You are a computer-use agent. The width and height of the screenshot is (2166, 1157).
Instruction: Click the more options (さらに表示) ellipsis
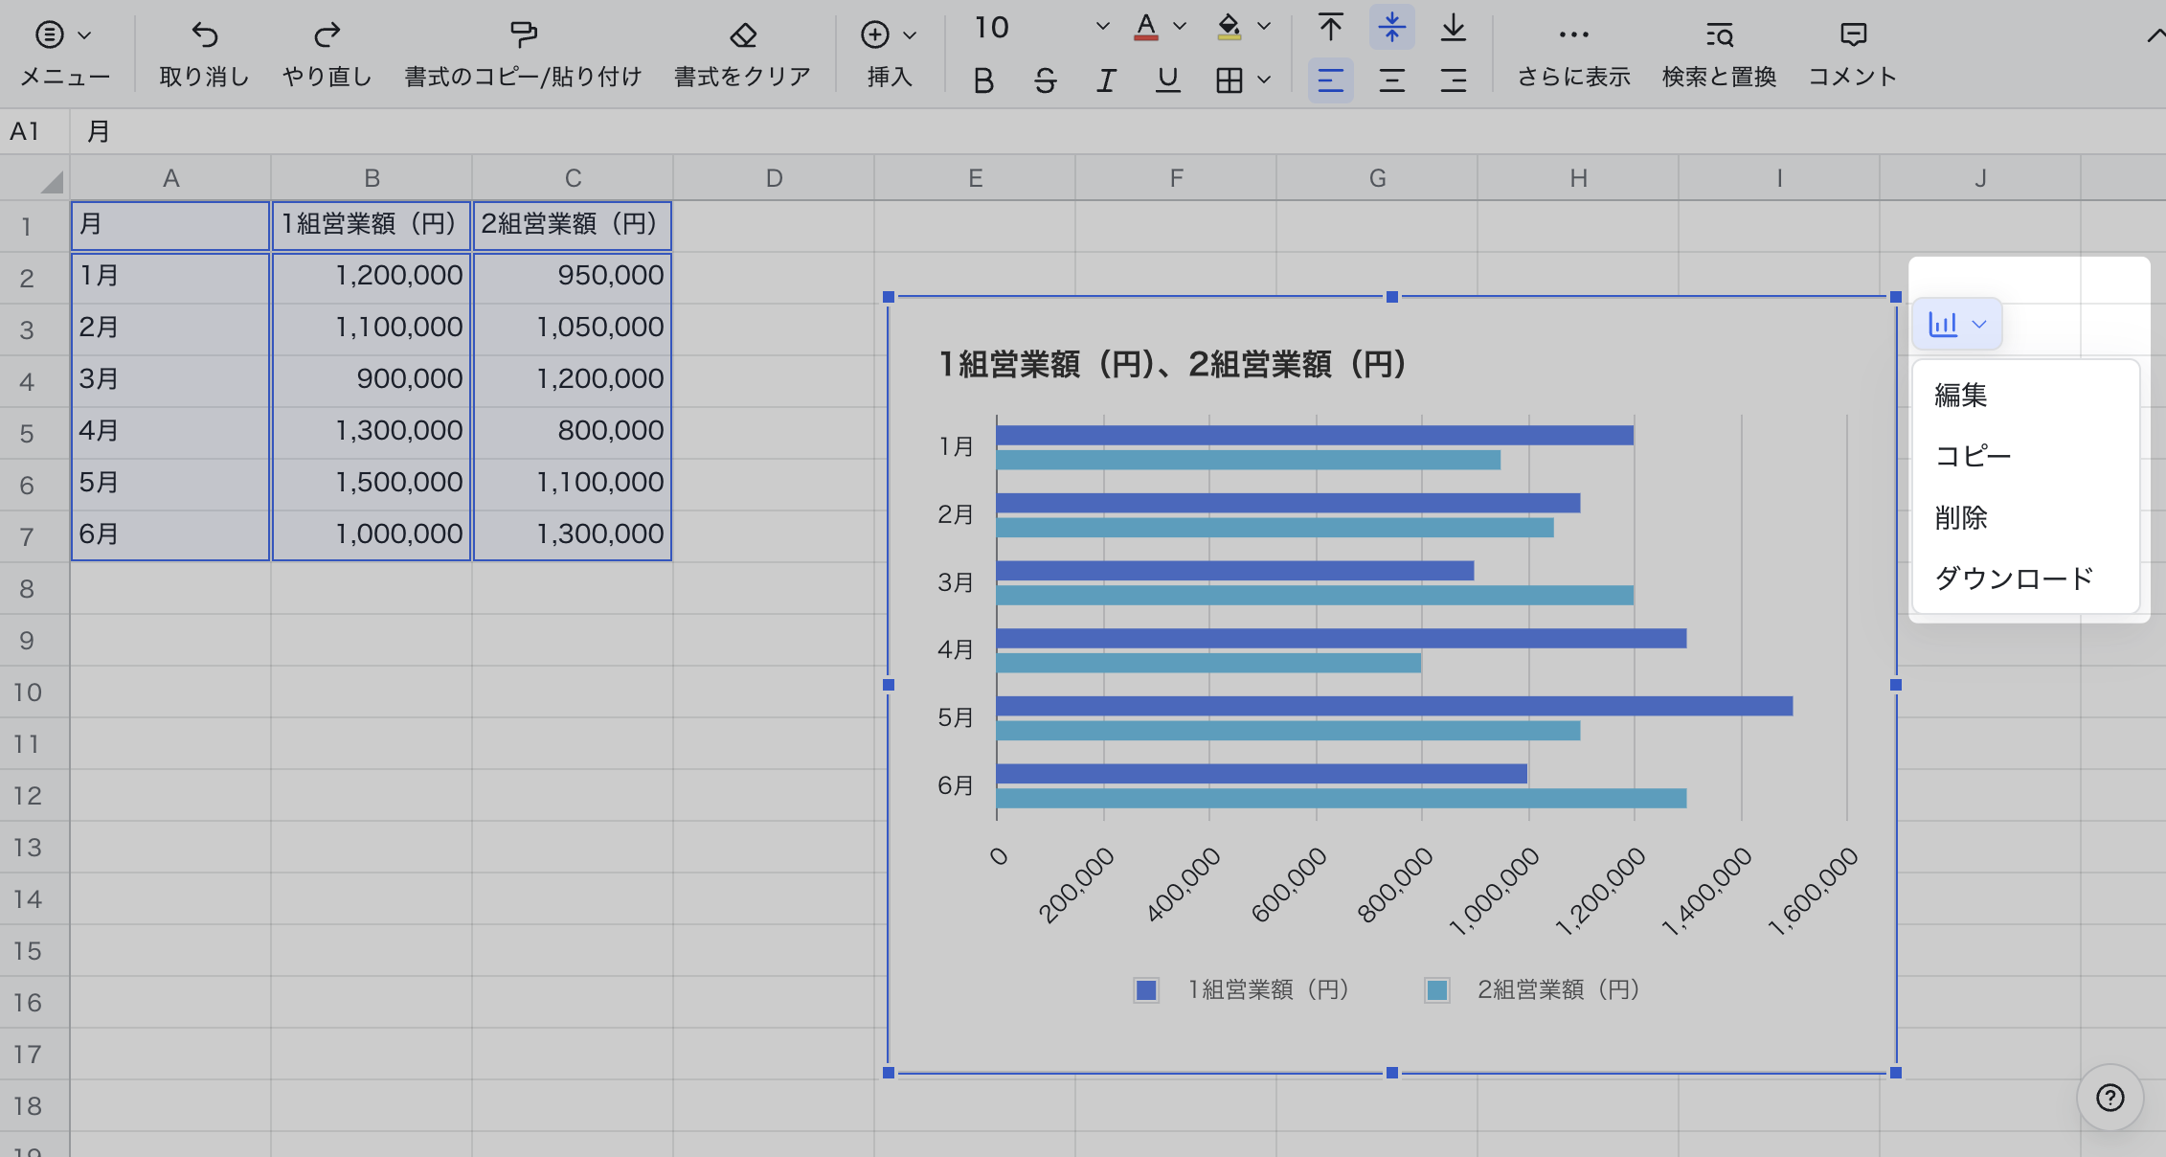click(x=1573, y=35)
